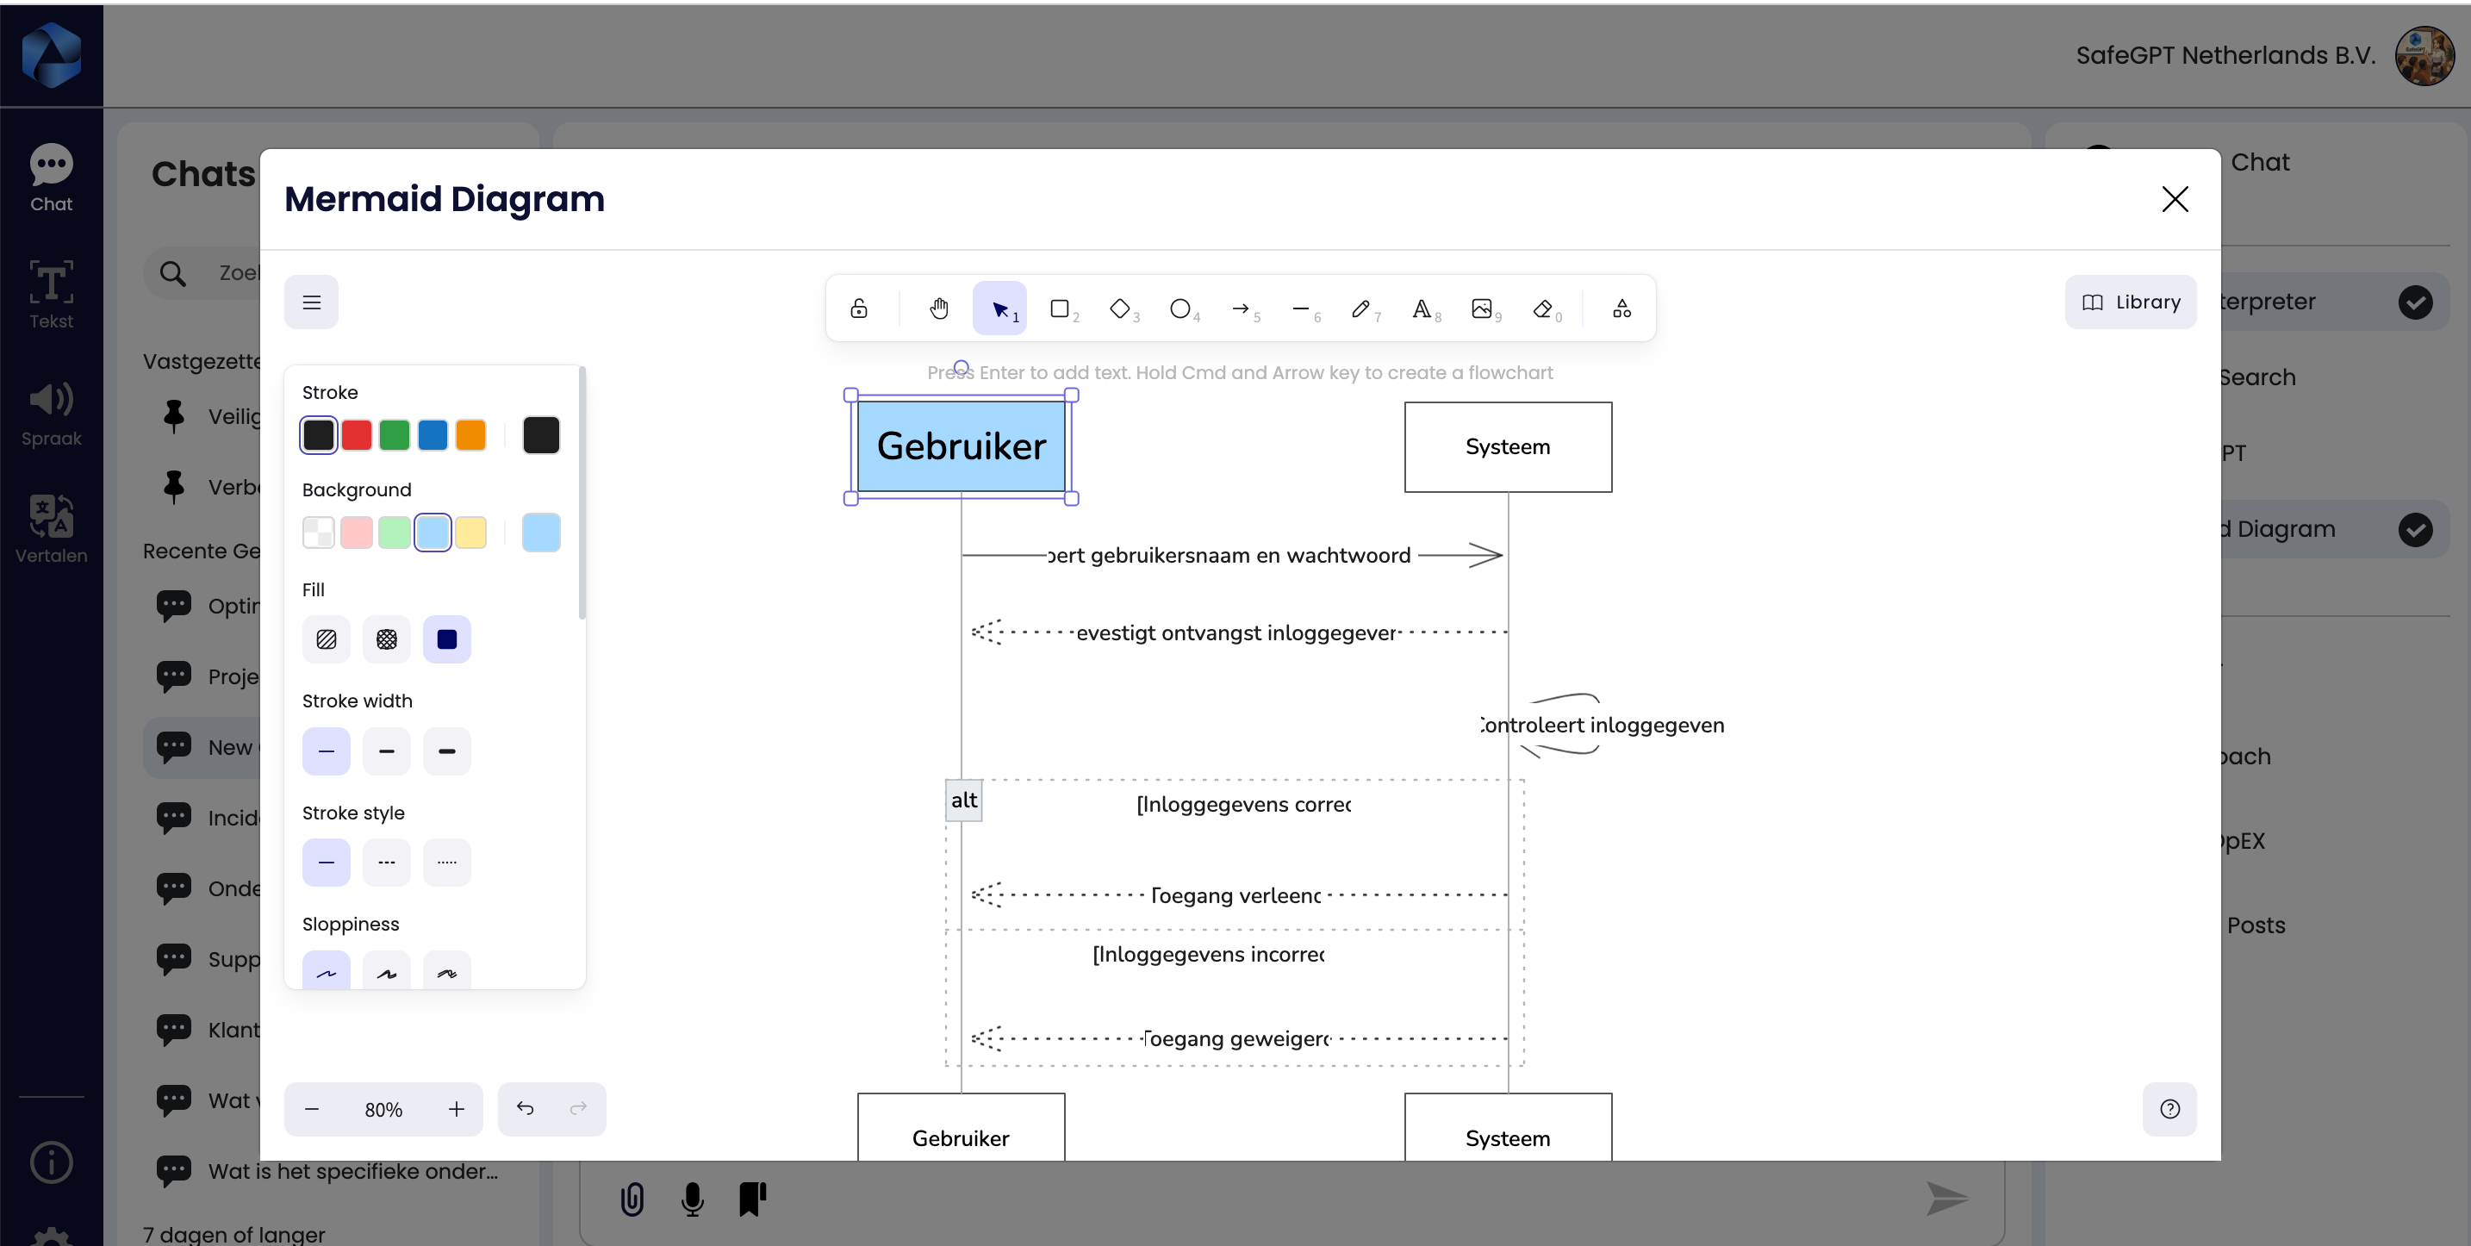Screen dimensions: 2471x1246
Task: Redo the last canvas action
Action: tap(578, 1109)
